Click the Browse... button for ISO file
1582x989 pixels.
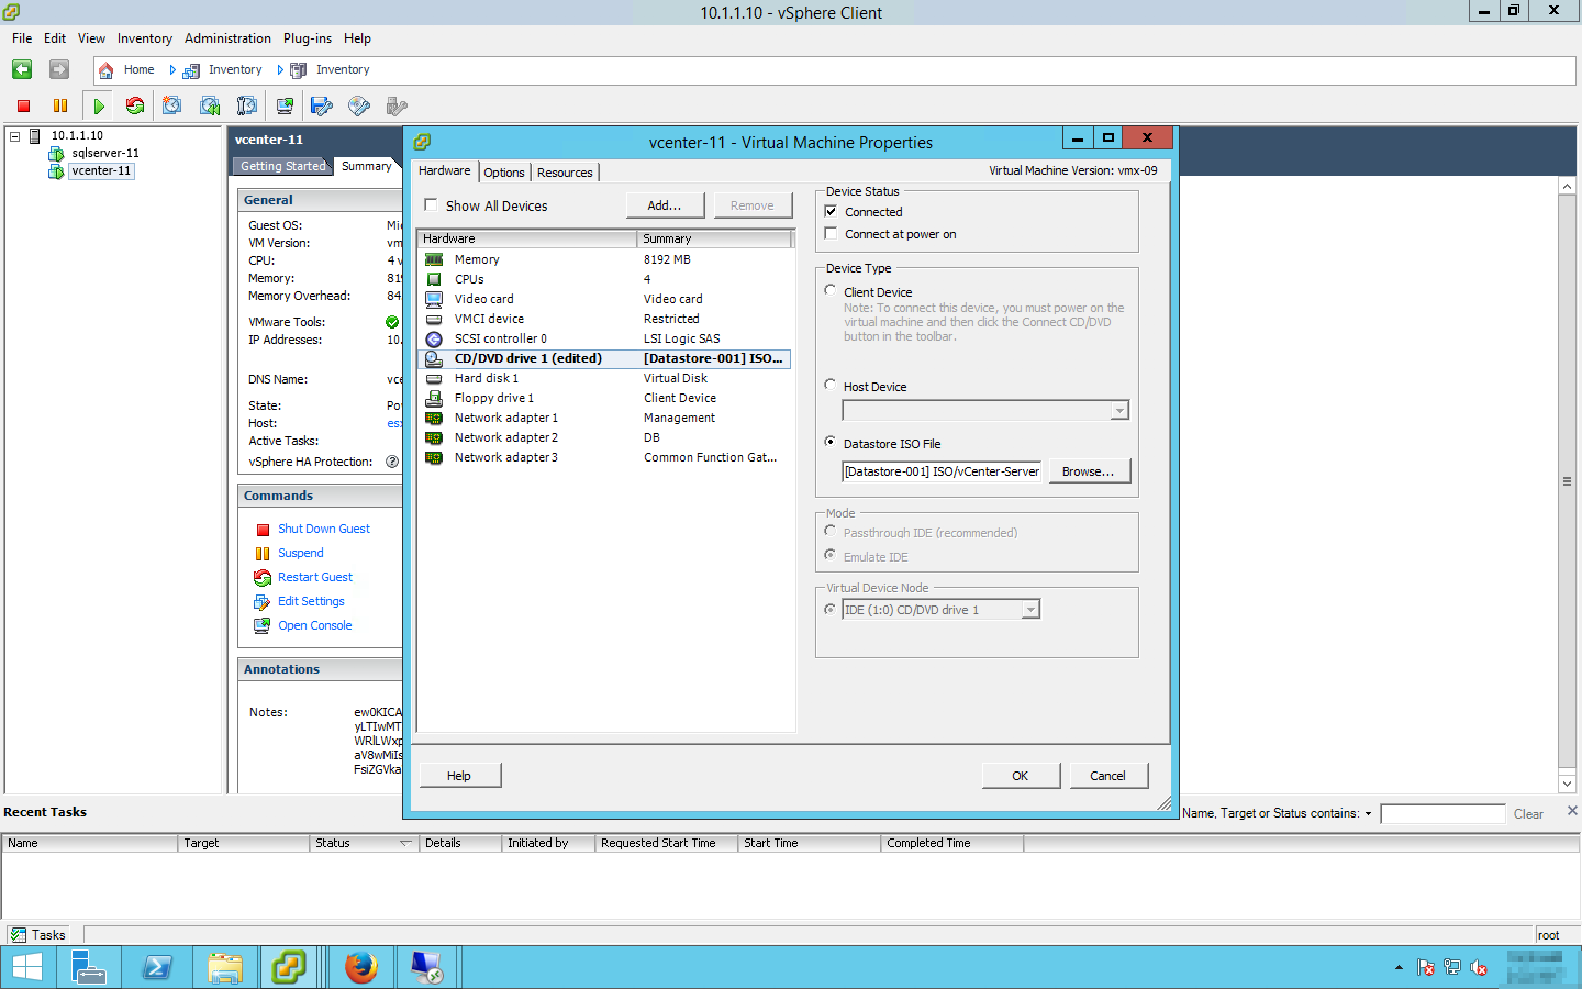coord(1088,471)
